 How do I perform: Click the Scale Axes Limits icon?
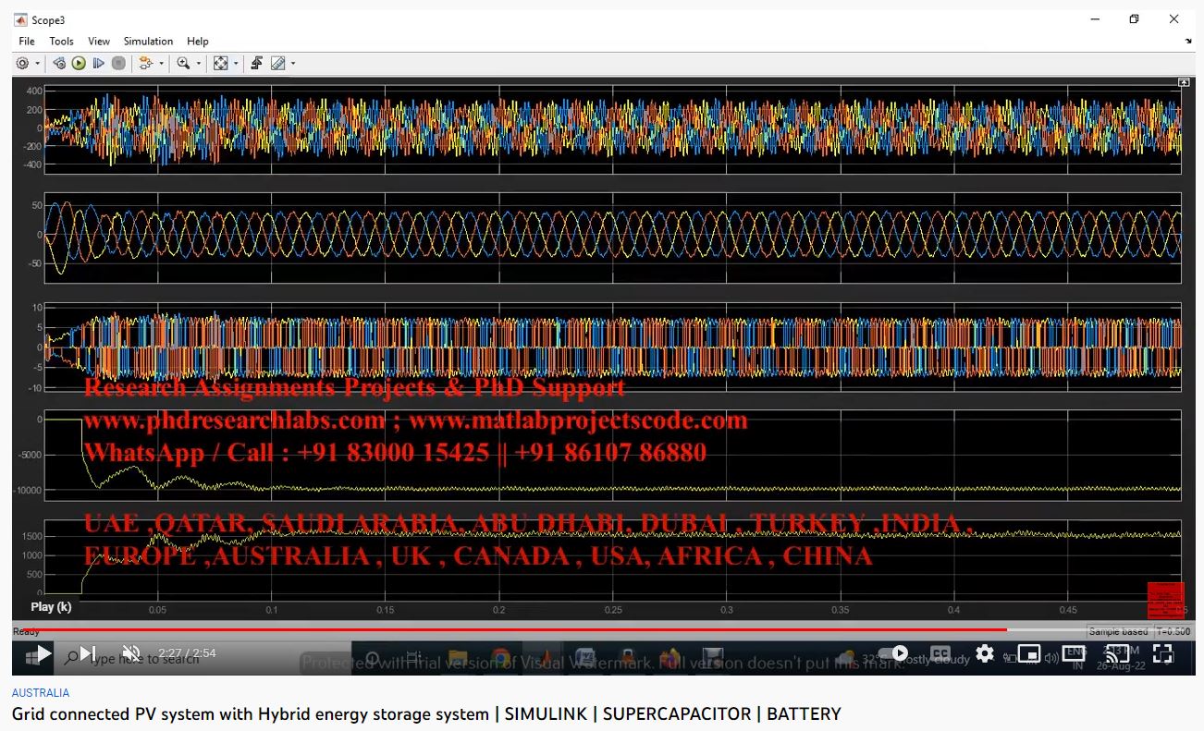click(x=220, y=64)
